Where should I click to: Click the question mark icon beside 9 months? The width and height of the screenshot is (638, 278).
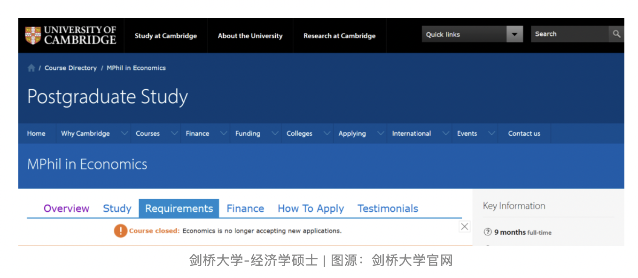488,232
